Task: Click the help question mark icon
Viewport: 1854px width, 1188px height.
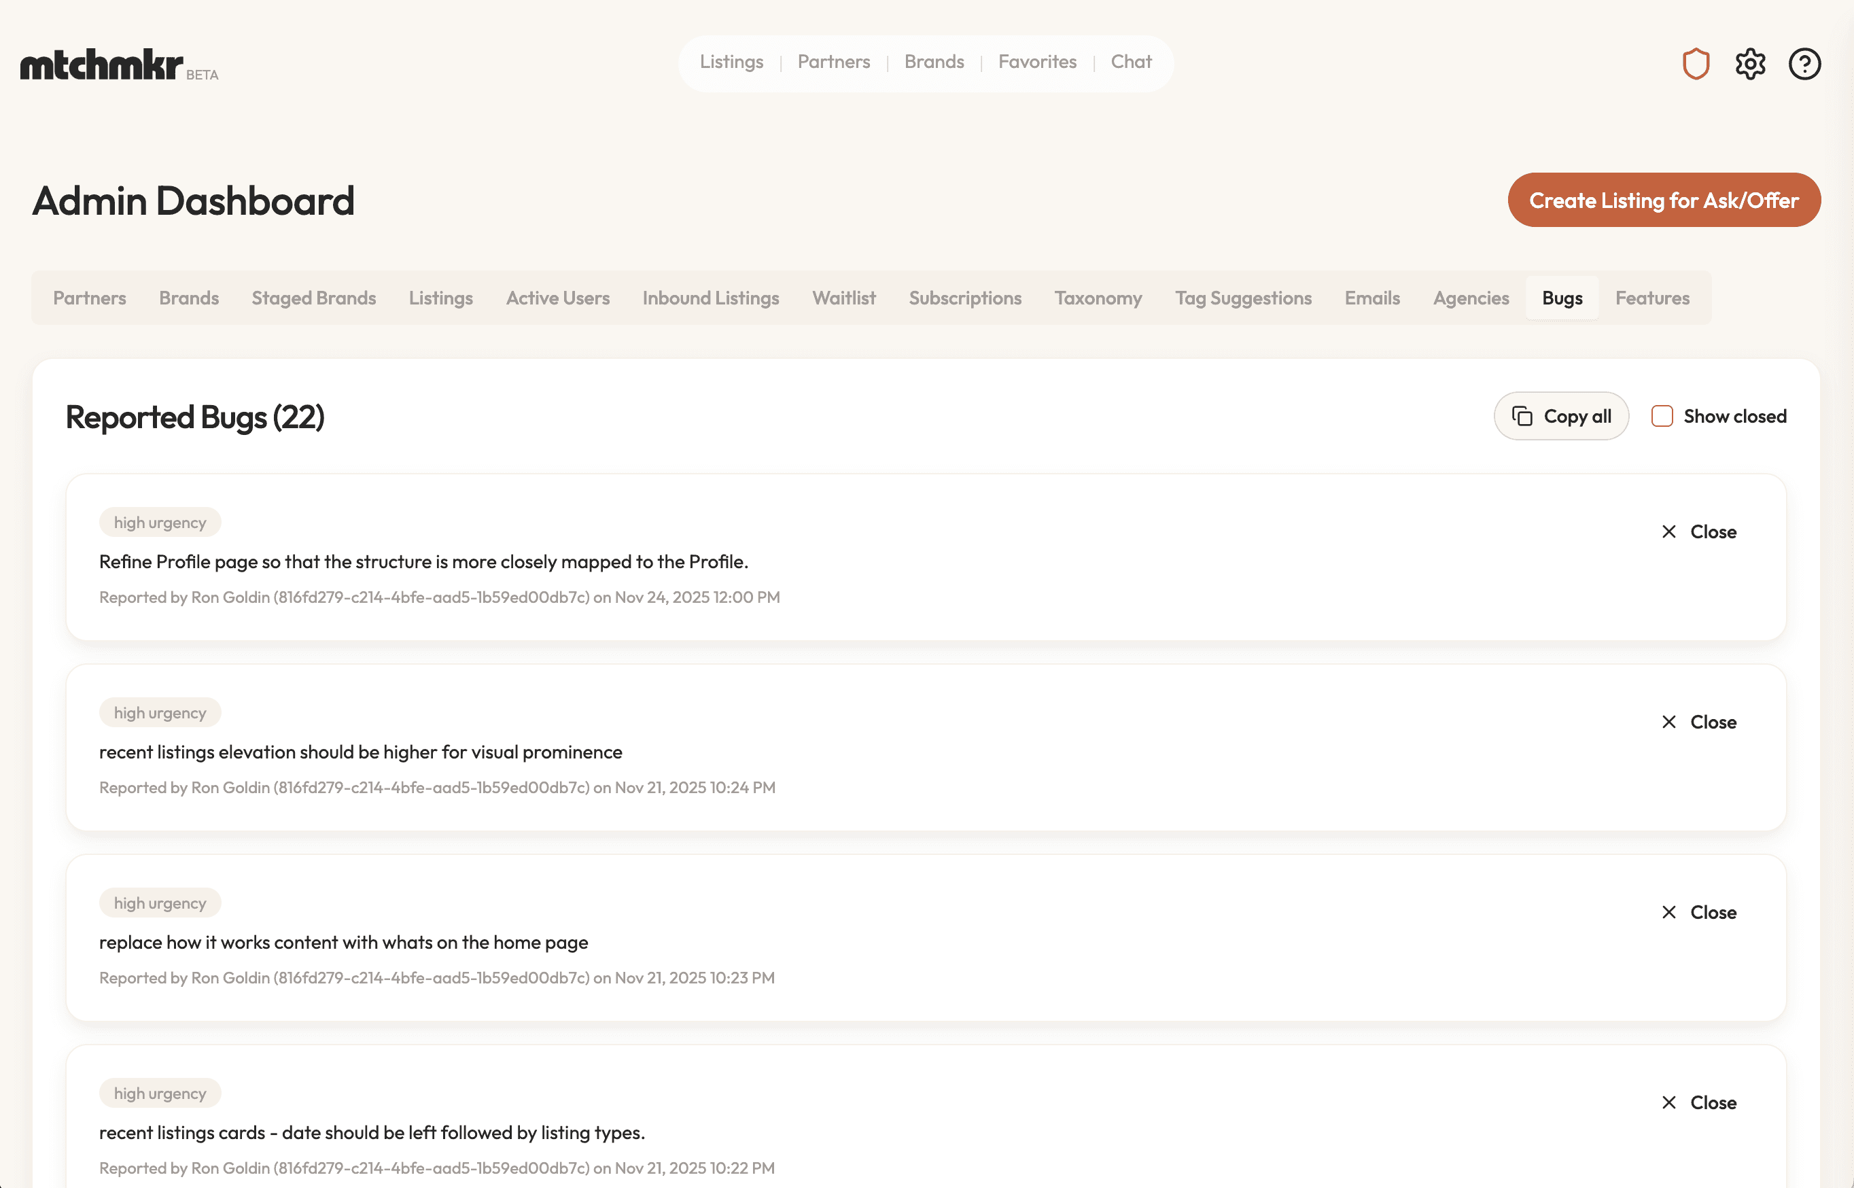Action: (1804, 64)
